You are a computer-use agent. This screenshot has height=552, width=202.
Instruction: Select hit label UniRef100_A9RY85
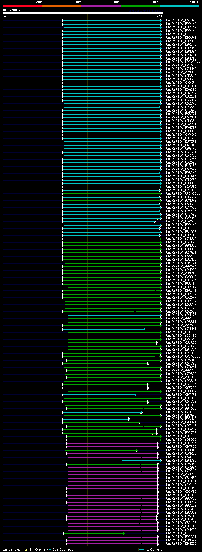181,371
